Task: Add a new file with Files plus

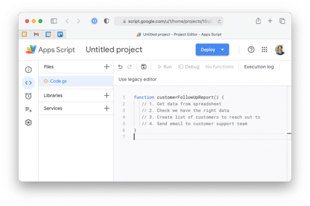Action: 106,67
